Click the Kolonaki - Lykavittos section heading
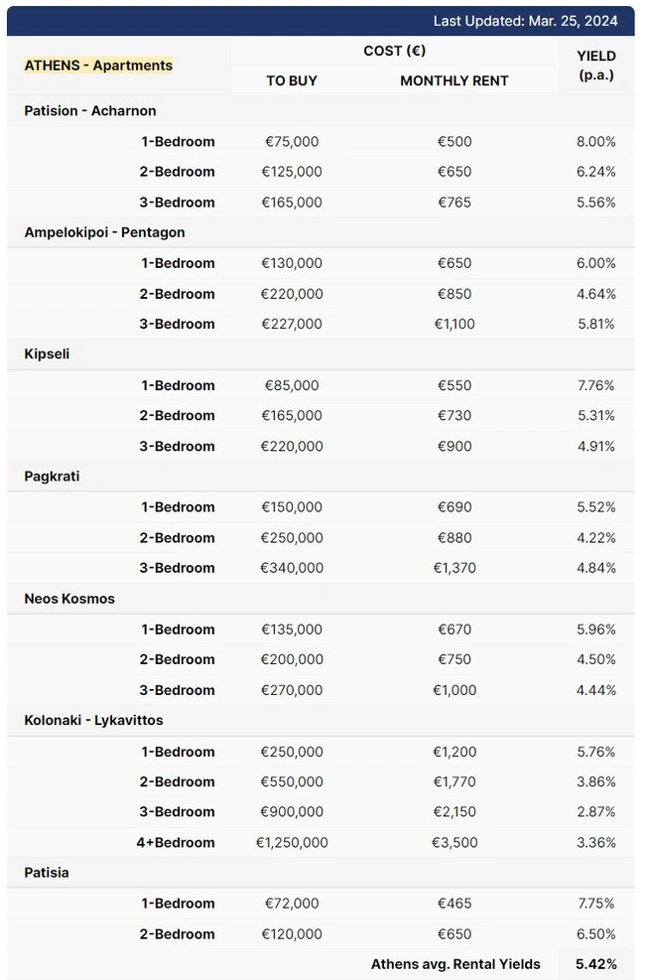Viewport: 645px width, 980px height. click(x=93, y=721)
